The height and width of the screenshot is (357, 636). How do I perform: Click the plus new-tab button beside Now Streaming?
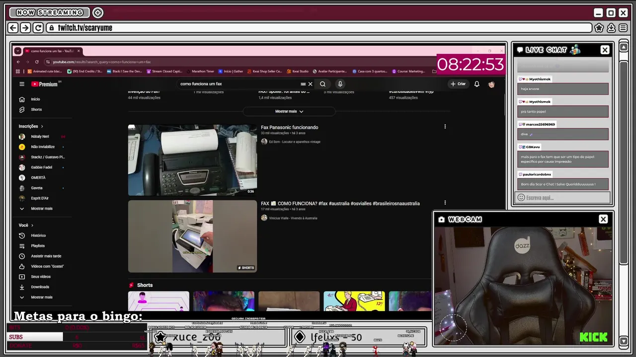click(98, 12)
